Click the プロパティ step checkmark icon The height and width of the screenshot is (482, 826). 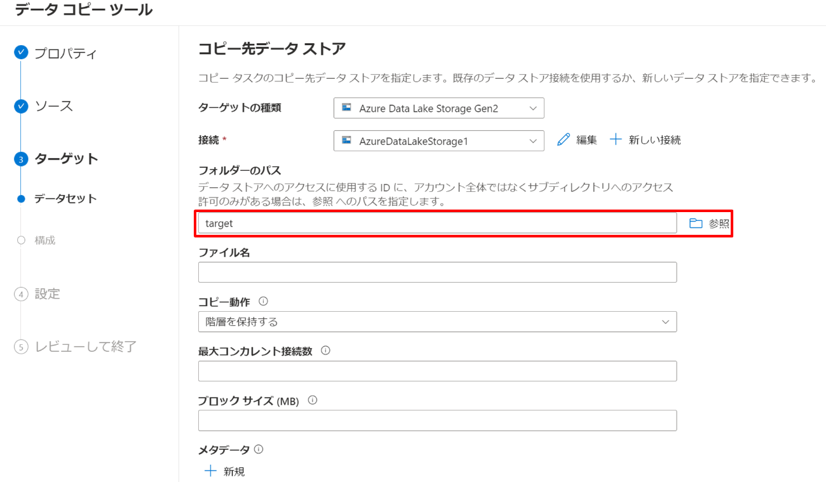pos(21,53)
